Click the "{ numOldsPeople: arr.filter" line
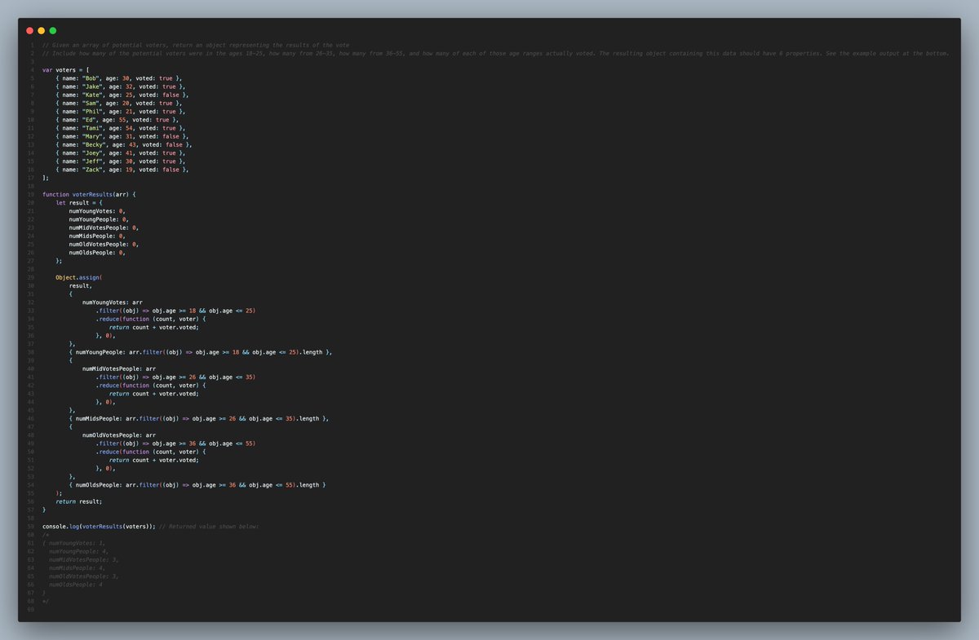The image size is (979, 640). pyautogui.click(x=197, y=484)
